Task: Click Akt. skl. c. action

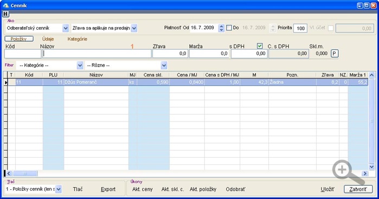Action: (172, 189)
